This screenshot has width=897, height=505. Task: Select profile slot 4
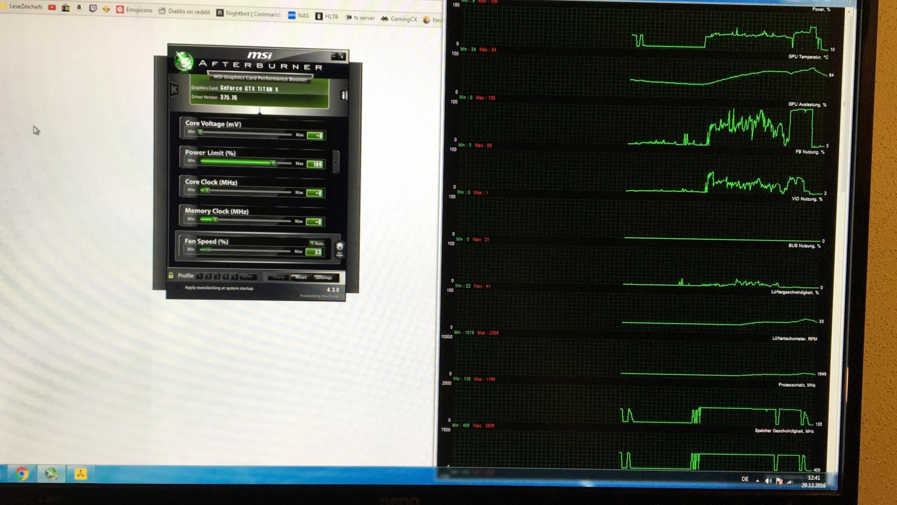click(x=226, y=276)
